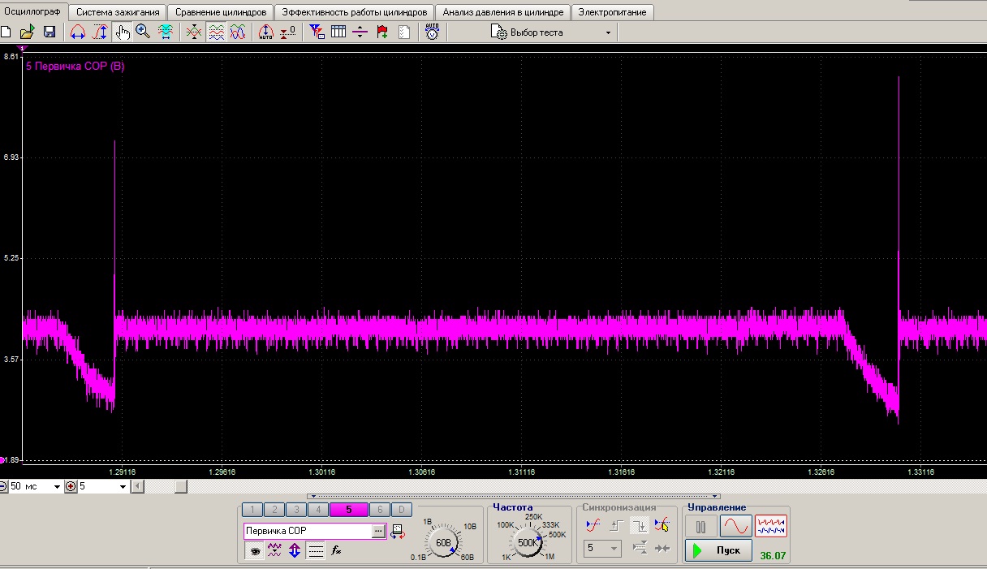Switch to the 'Осциллограф' tab

(32, 12)
